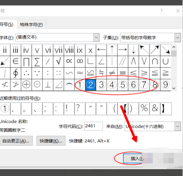The width and height of the screenshot is (183, 176).
Task: Select the identical-to triple bar symbol
Action: coord(123,73)
